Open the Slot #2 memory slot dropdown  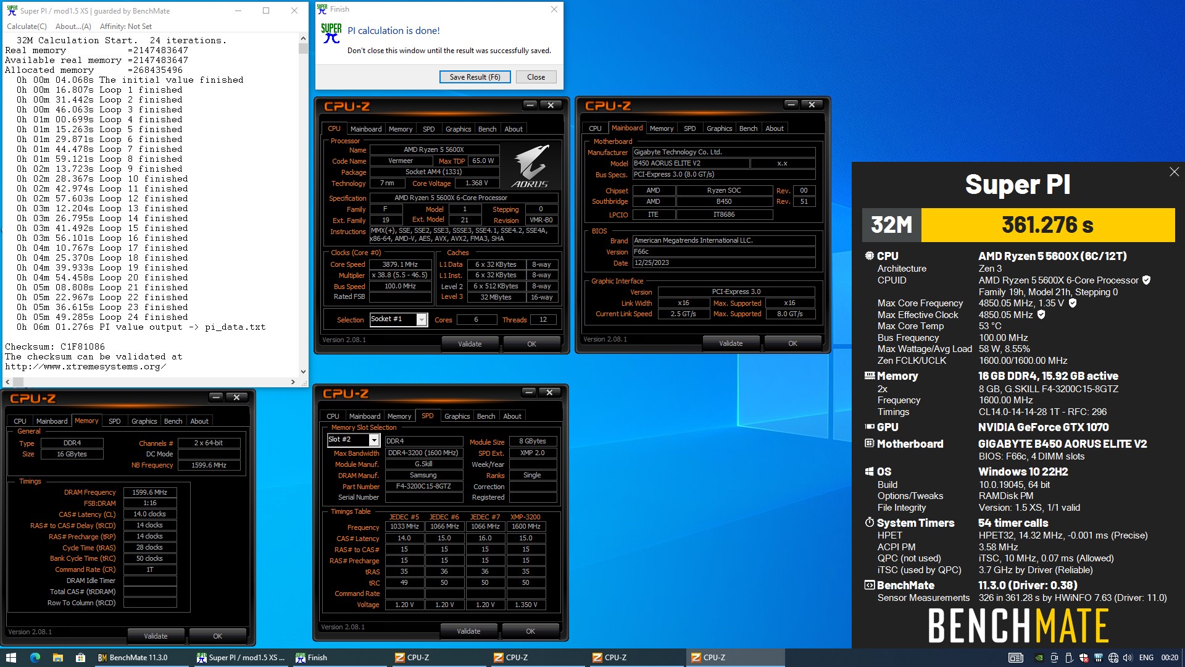pos(374,440)
